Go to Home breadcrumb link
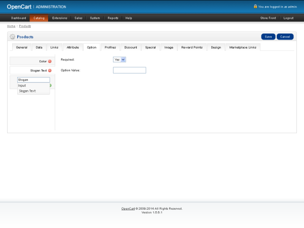The image size is (304, 228). (x=11, y=26)
